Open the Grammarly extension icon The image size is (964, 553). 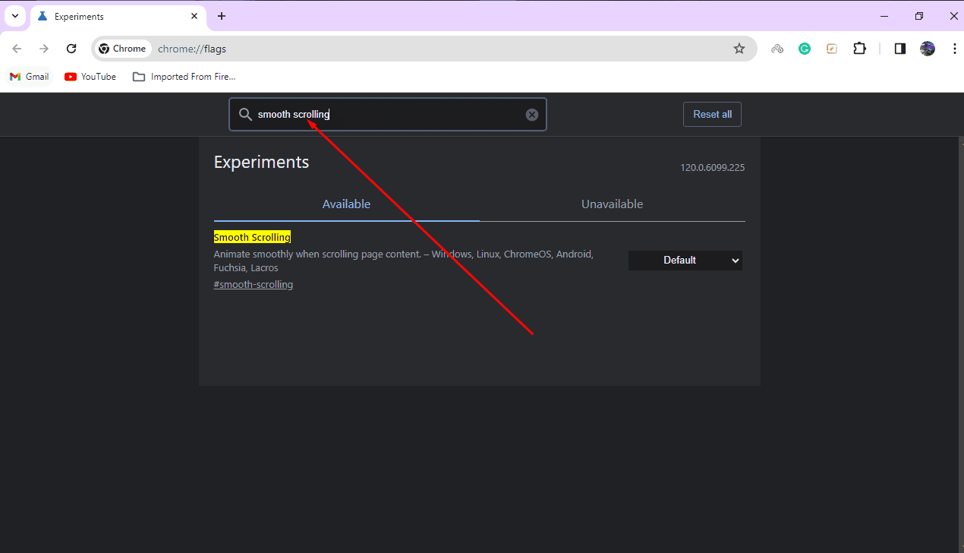coord(805,48)
